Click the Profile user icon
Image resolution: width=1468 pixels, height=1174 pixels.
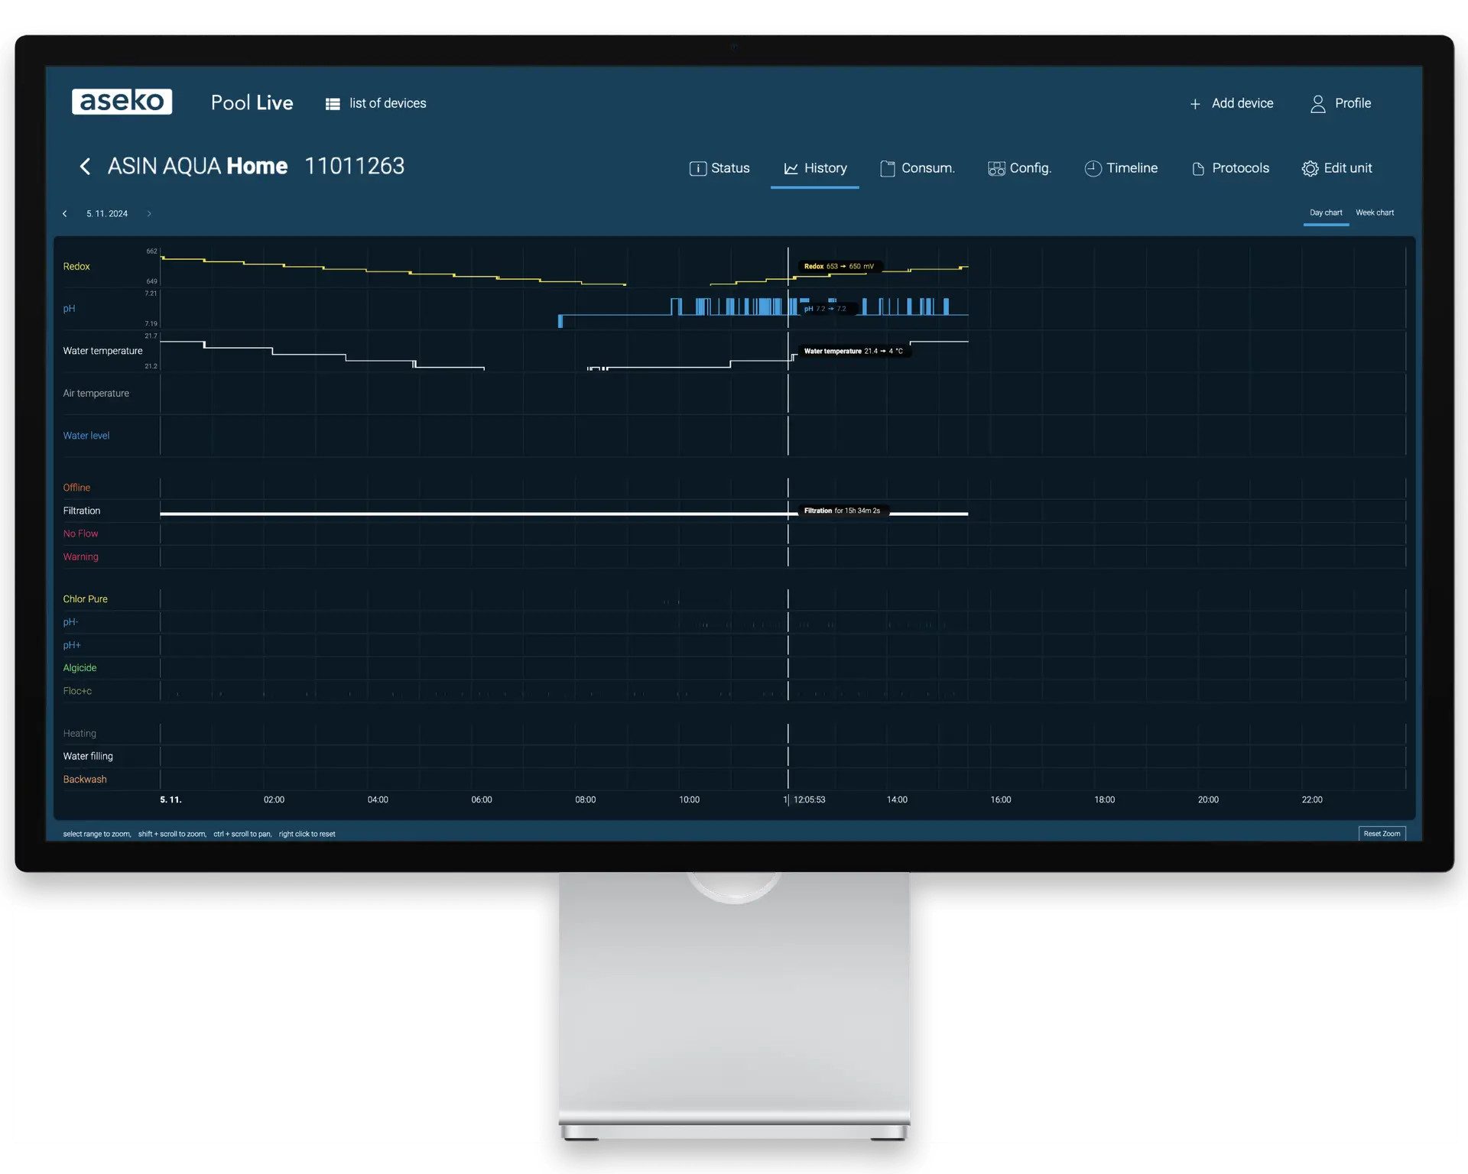(1318, 104)
